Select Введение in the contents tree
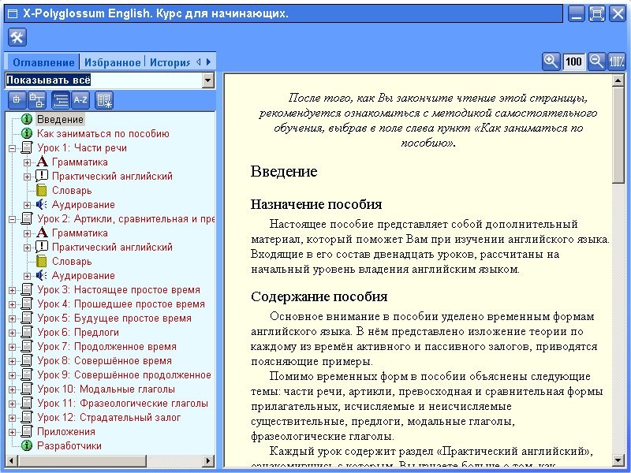Image resolution: width=631 pixels, height=473 pixels. tap(61, 120)
